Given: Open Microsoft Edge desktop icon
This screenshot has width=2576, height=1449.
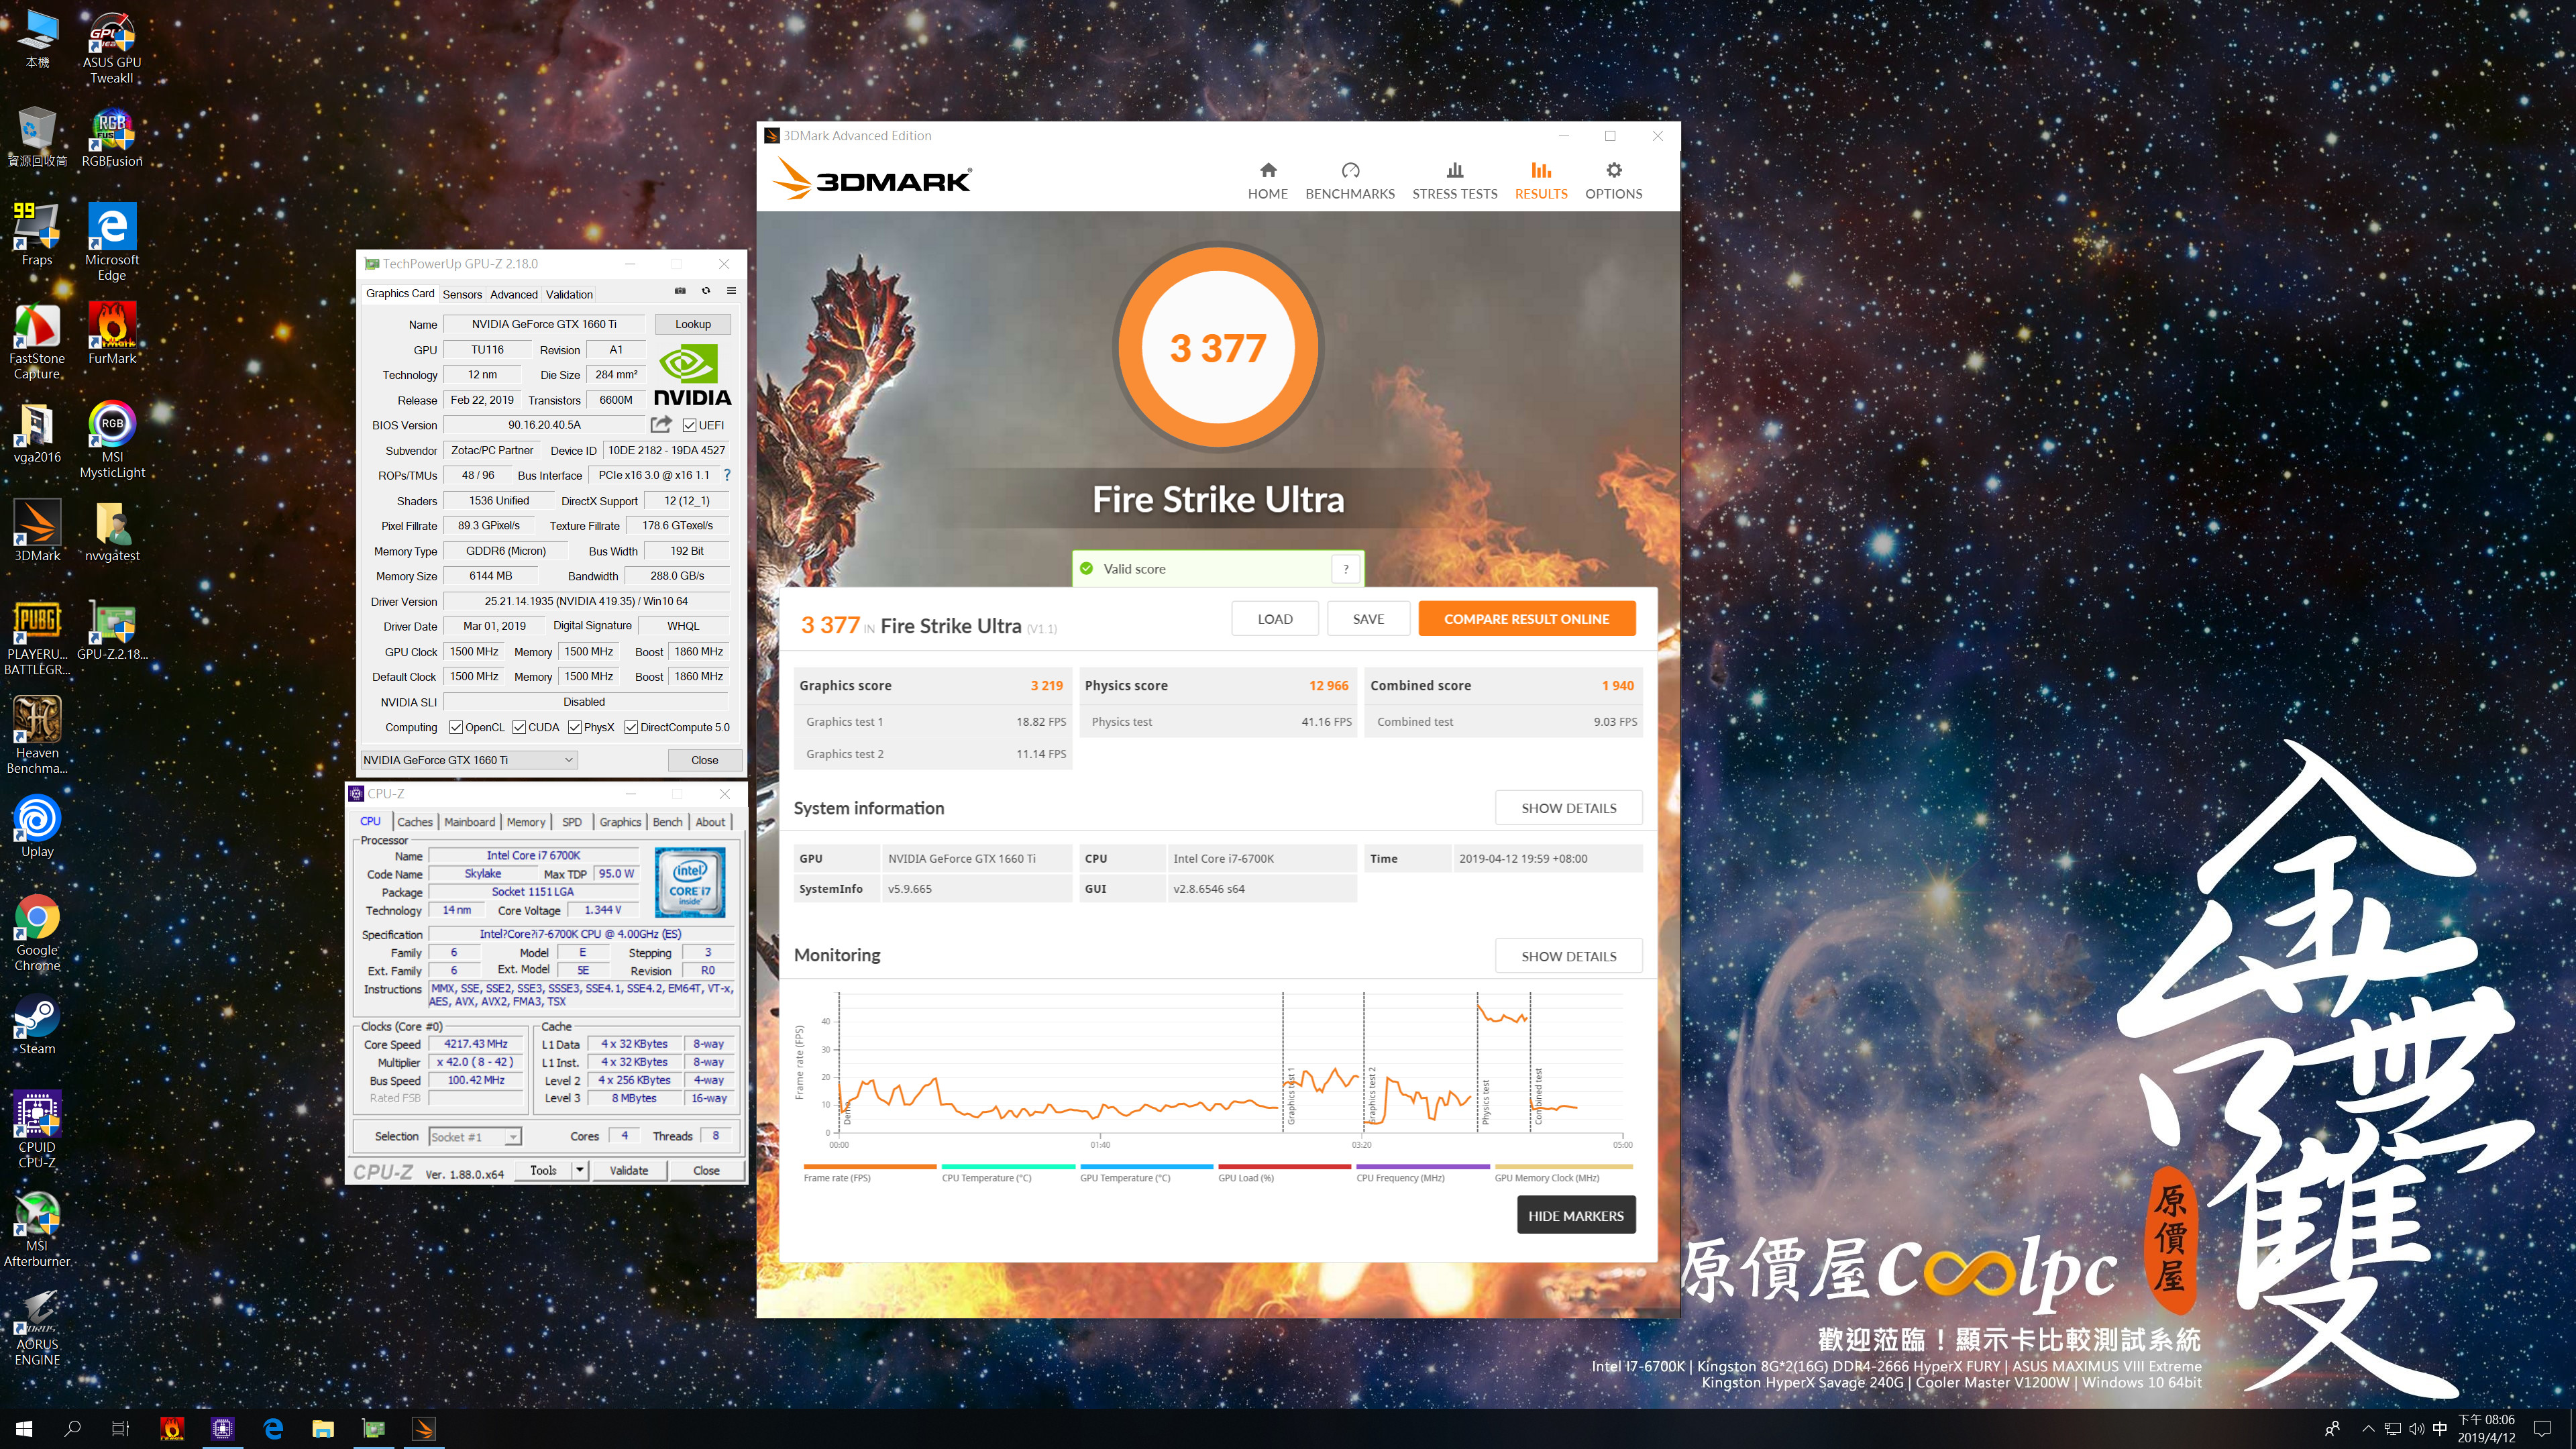Looking at the screenshot, I should 112,242.
